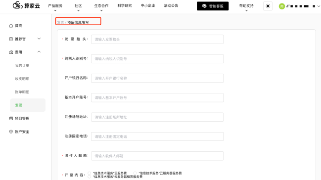Expand the 推荐官 sidebar section arrow
Screen dimensions: 321x180
(x=39, y=39)
